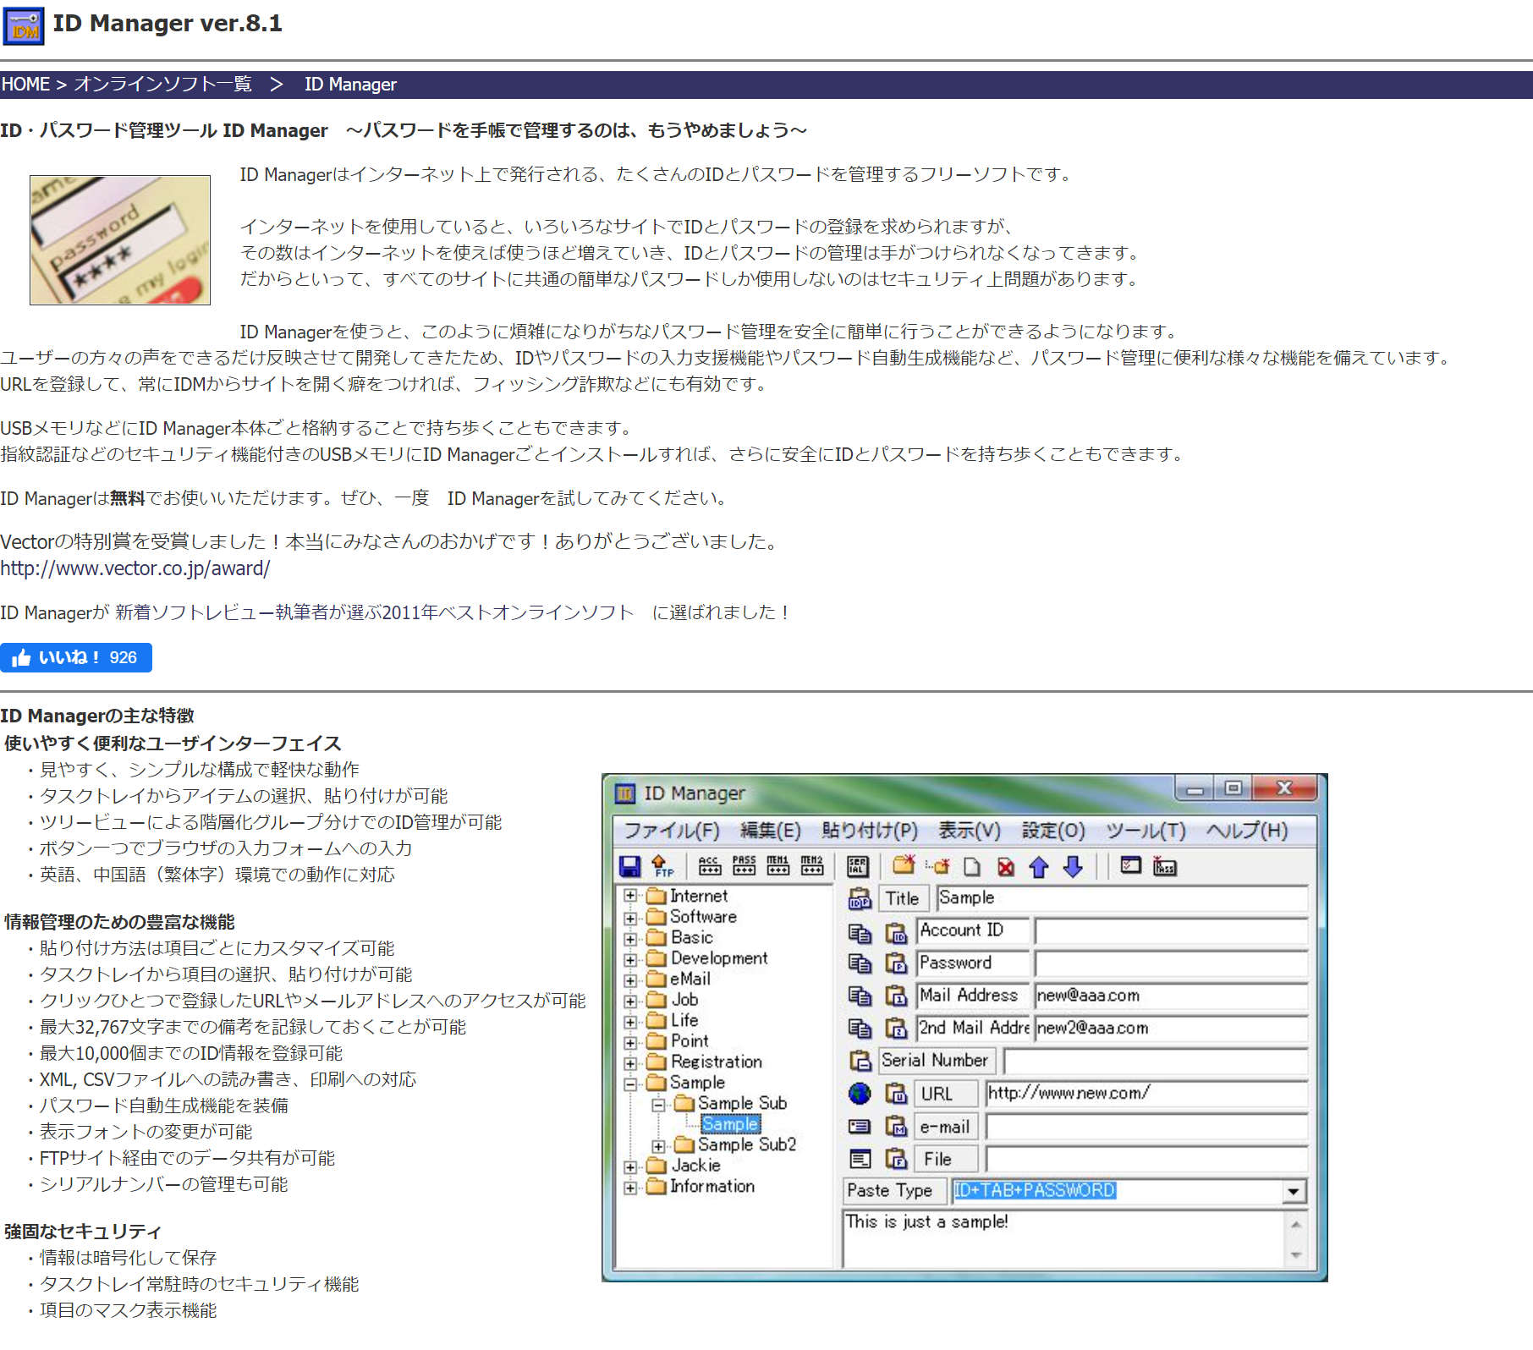Click the いいね！ like button
Viewport: 1533px width, 1350px height.
point(76,657)
